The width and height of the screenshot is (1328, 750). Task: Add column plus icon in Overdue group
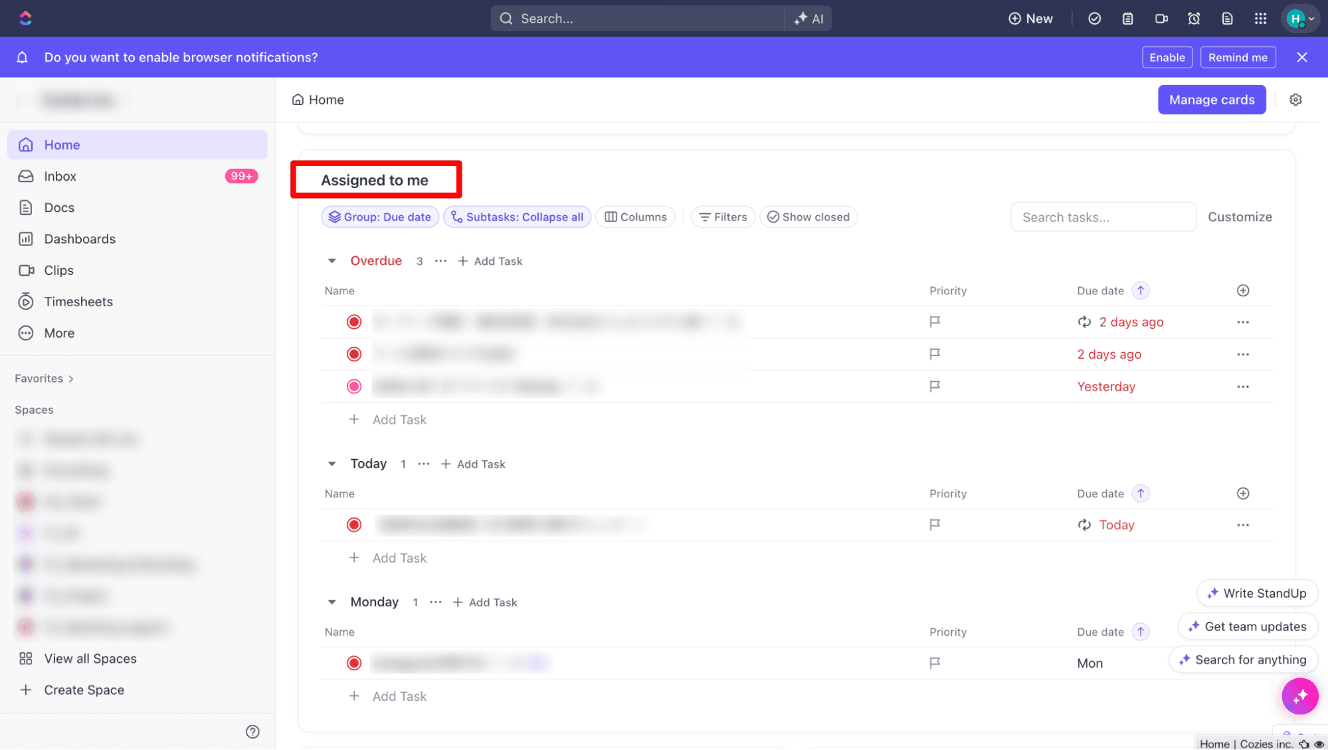(1243, 290)
